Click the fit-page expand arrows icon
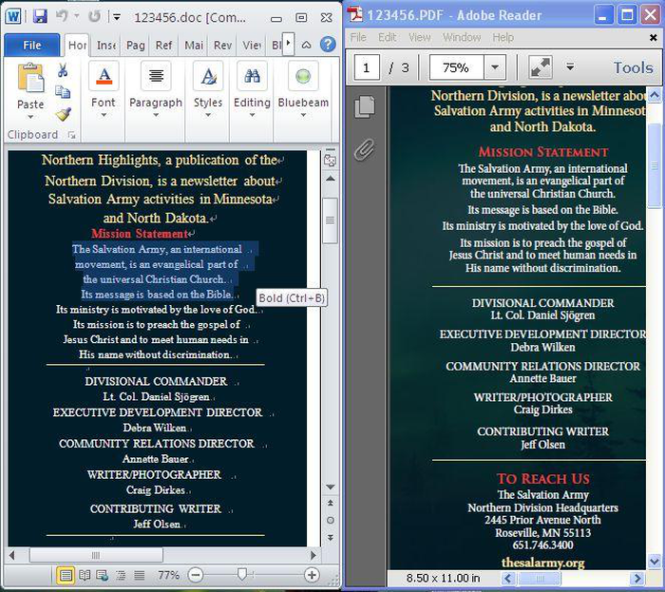The image size is (665, 592). point(541,67)
